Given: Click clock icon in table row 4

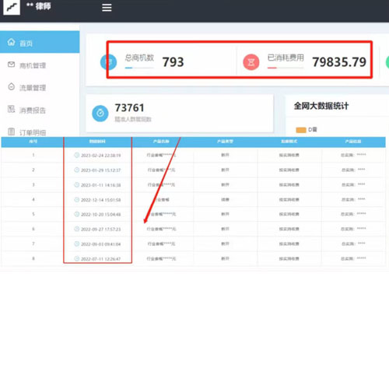Looking at the screenshot, I should [x=77, y=199].
